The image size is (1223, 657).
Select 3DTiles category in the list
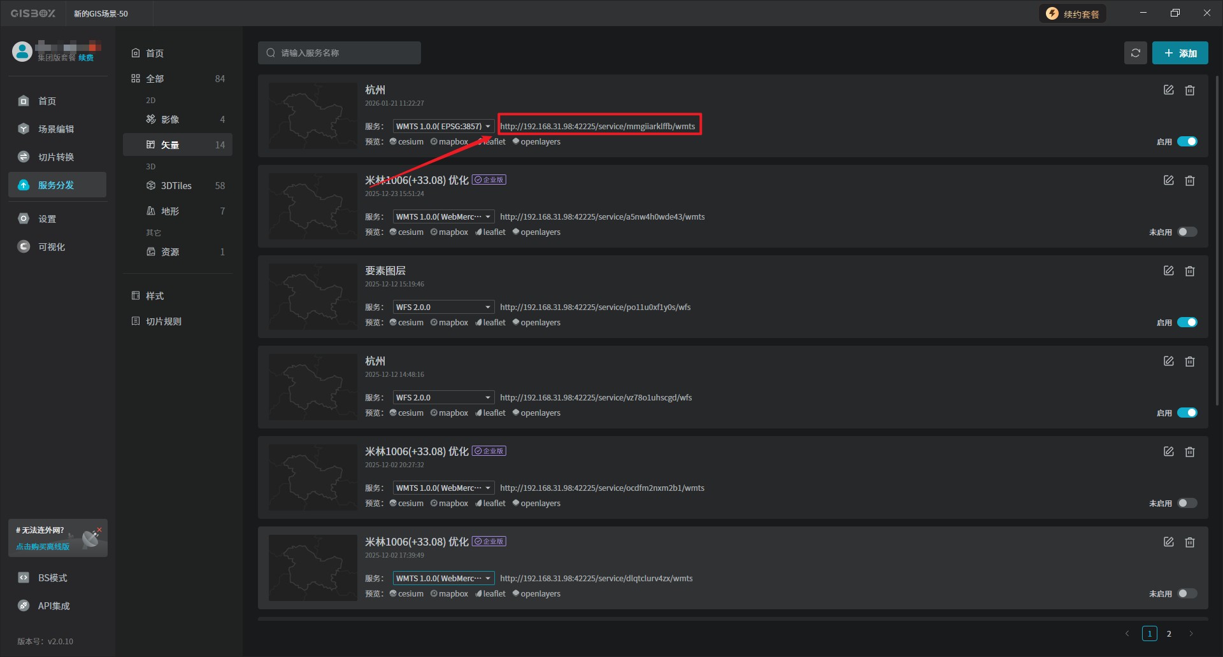click(176, 186)
